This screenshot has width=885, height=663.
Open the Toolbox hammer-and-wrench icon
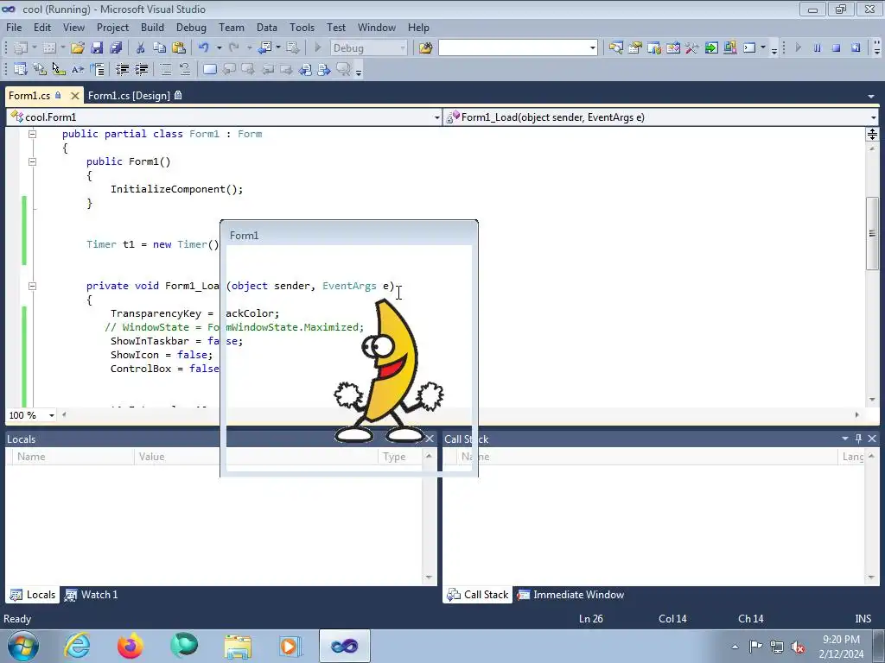pos(692,48)
